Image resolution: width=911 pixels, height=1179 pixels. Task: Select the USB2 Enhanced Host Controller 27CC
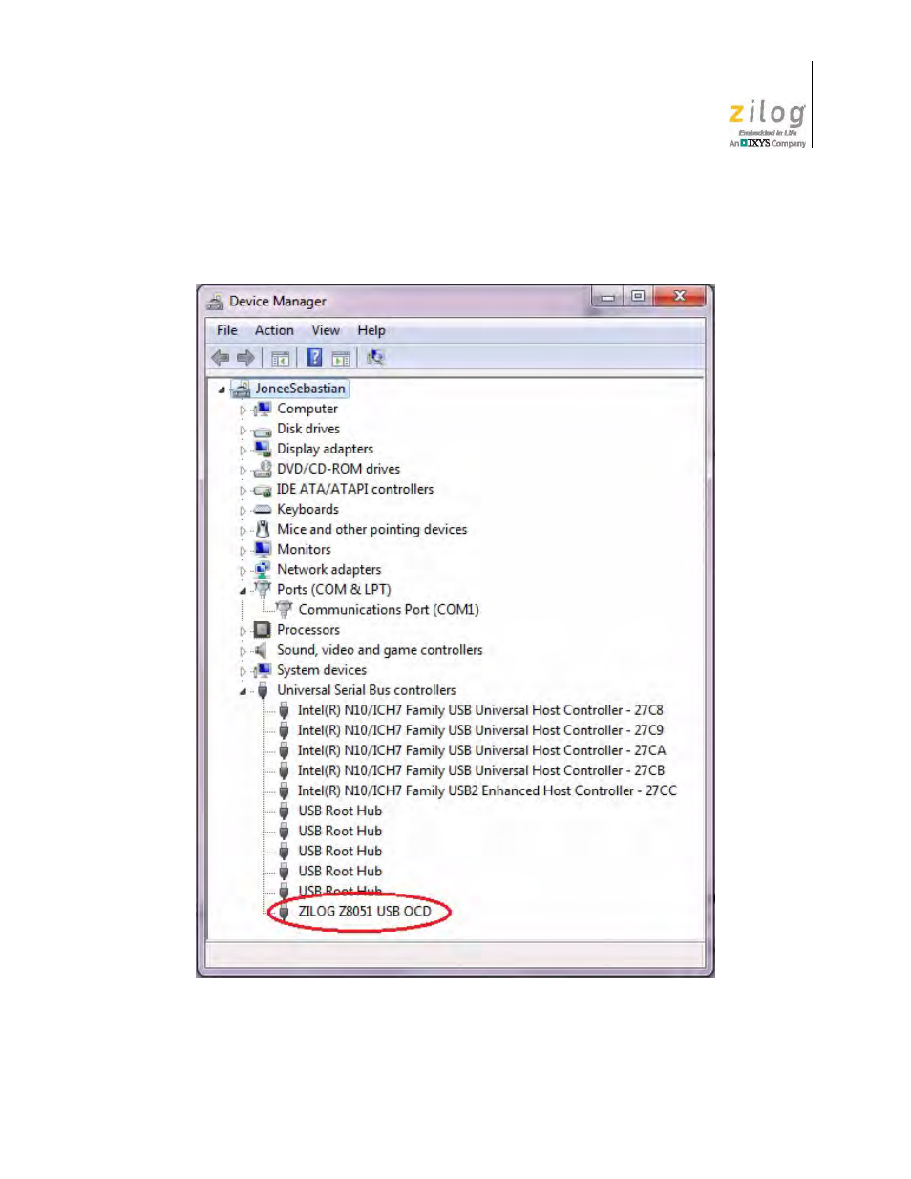point(486,791)
